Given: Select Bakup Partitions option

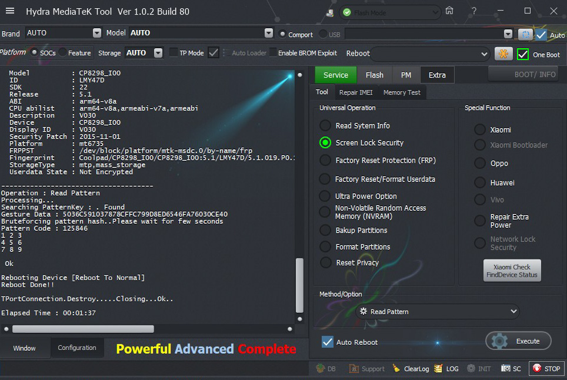Looking at the screenshot, I should tap(325, 230).
